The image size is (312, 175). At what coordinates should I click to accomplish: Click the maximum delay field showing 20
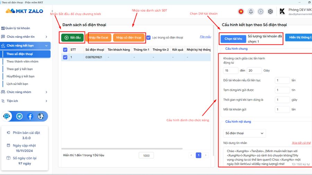pyautogui.click(x=254, y=71)
